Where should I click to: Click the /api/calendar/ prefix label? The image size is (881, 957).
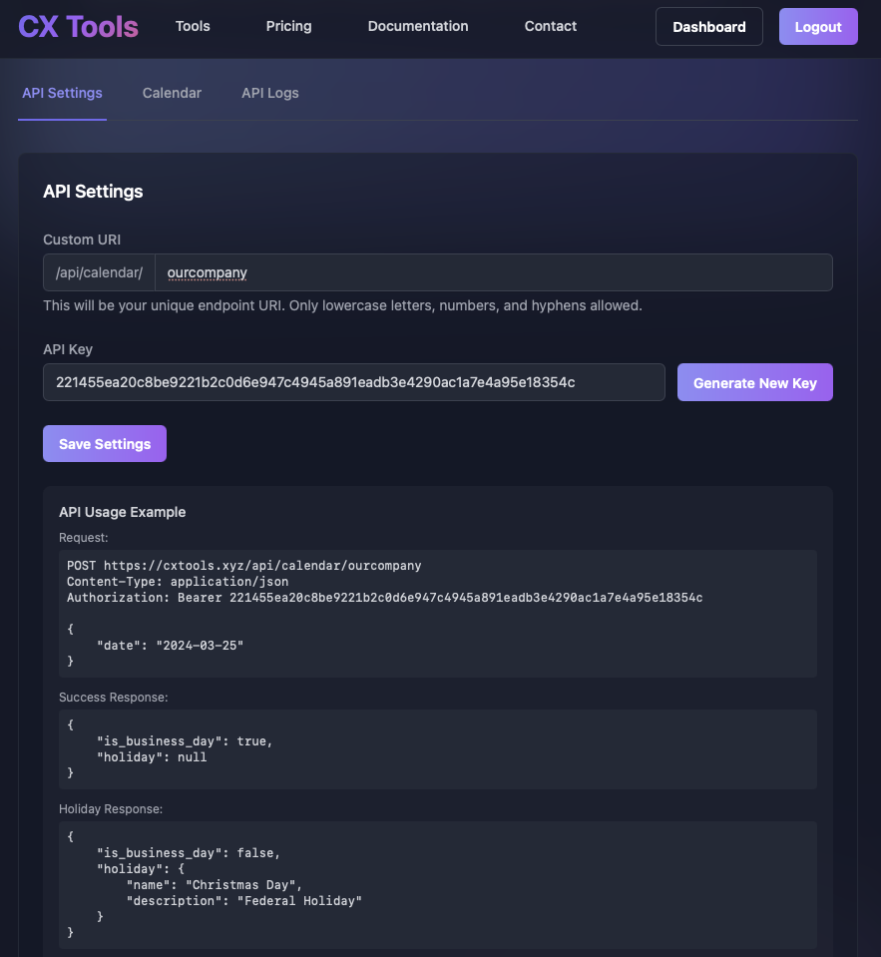point(98,271)
